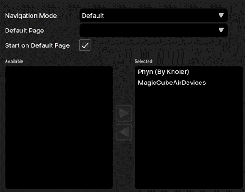Screen dimensions: 245x192
Task: Focus the Default Page field's blank area
Action: [x=148, y=30]
